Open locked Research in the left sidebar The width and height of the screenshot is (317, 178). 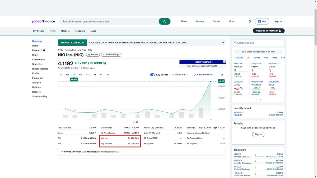pyautogui.click(x=39, y=50)
